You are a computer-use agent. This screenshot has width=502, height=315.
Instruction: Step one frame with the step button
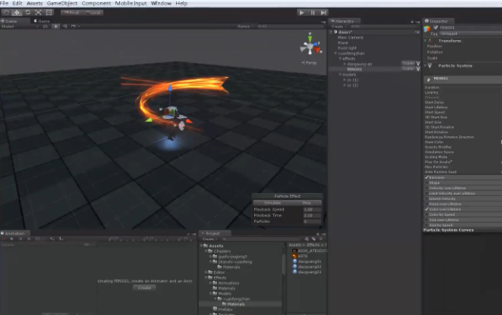tap(324, 13)
